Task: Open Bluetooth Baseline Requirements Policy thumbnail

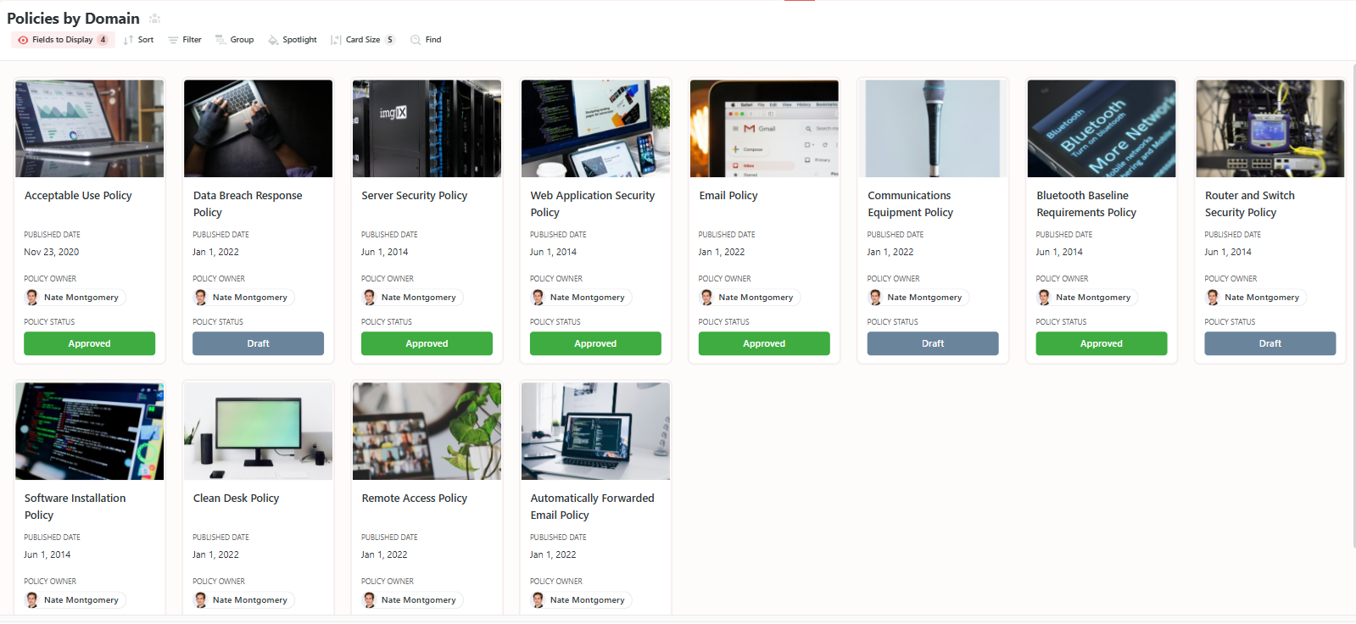Action: click(x=1102, y=128)
